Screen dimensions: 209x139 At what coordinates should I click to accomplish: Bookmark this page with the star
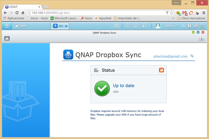click(172, 13)
